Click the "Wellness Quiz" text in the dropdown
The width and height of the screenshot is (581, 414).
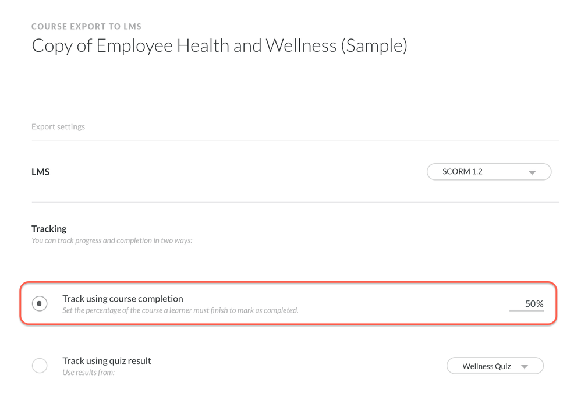486,366
